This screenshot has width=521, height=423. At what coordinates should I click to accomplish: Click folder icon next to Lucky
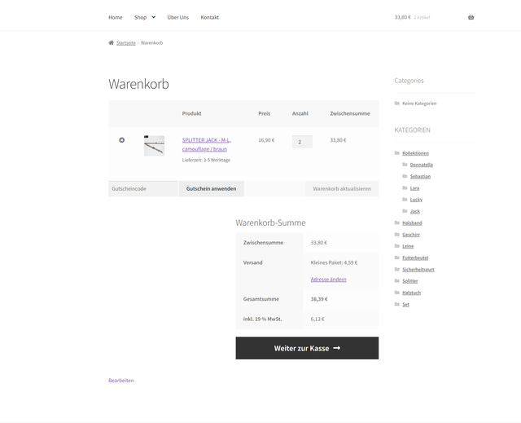click(405, 199)
